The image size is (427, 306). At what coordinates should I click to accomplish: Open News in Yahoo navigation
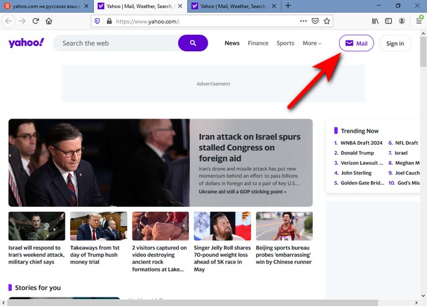point(232,43)
